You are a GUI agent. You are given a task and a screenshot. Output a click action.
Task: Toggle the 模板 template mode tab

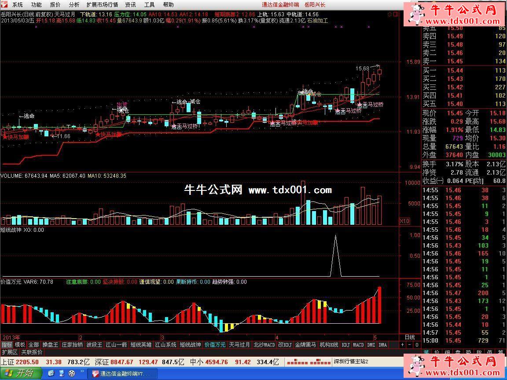[20, 345]
